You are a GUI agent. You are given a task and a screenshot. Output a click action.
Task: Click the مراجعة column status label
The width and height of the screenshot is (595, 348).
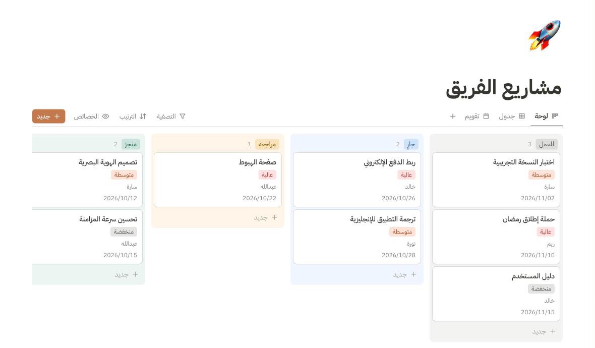267,144
